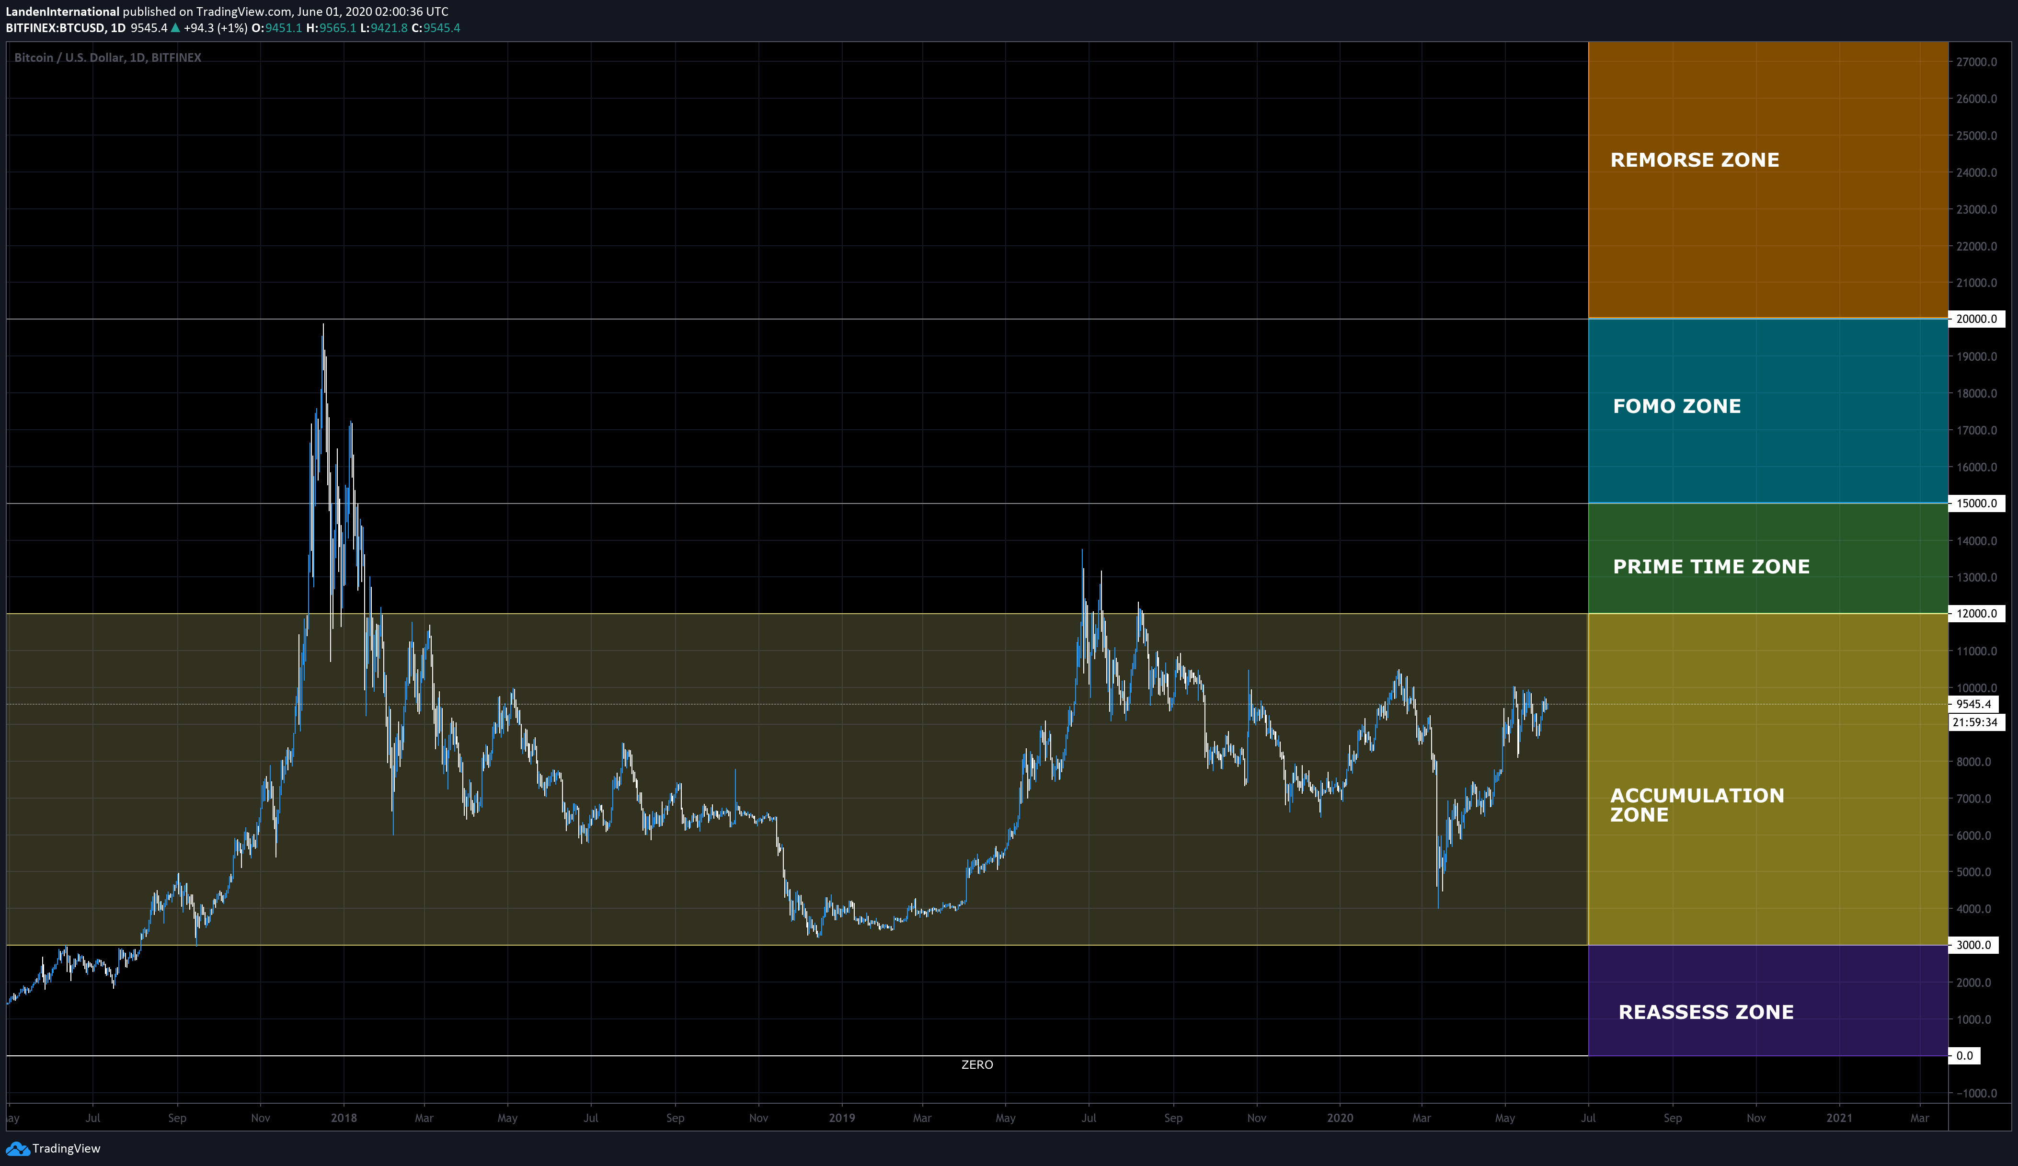Click the -1000.0 price axis label
Image resolution: width=2018 pixels, height=1166 pixels.
pos(1976,1093)
